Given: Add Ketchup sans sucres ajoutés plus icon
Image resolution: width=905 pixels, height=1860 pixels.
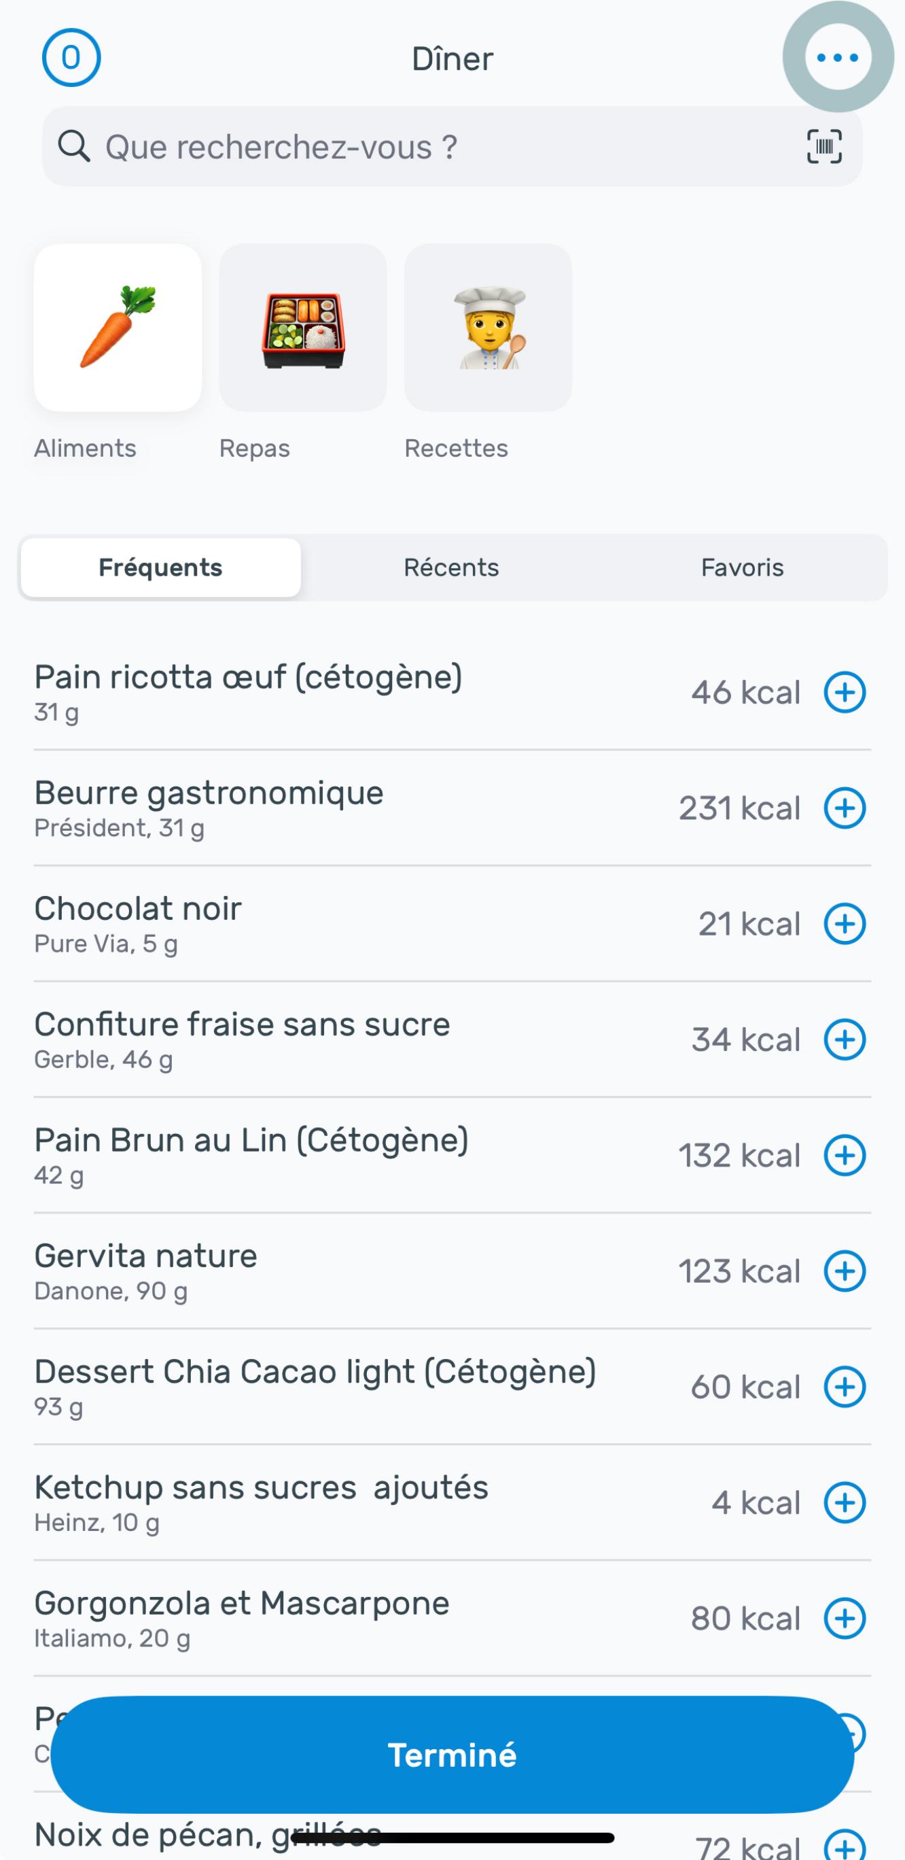Looking at the screenshot, I should coord(845,1502).
